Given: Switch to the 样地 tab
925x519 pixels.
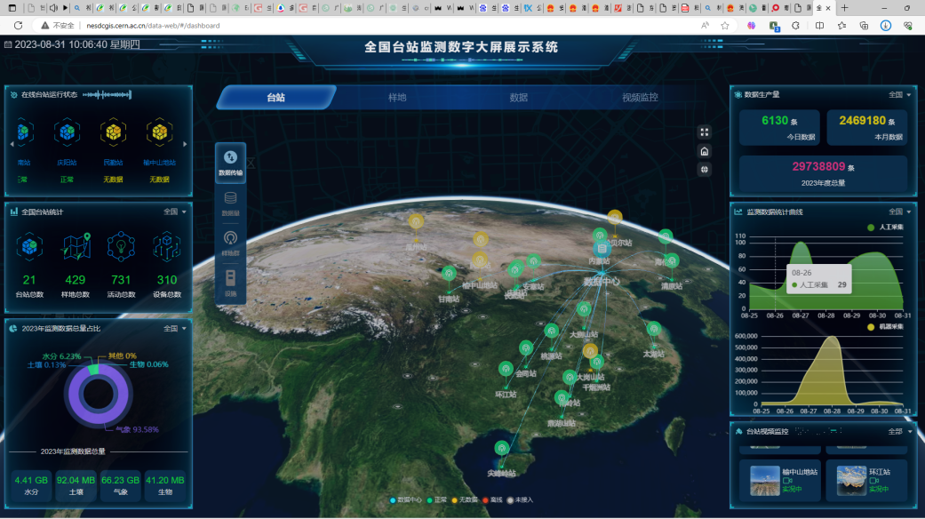Looking at the screenshot, I should (397, 98).
